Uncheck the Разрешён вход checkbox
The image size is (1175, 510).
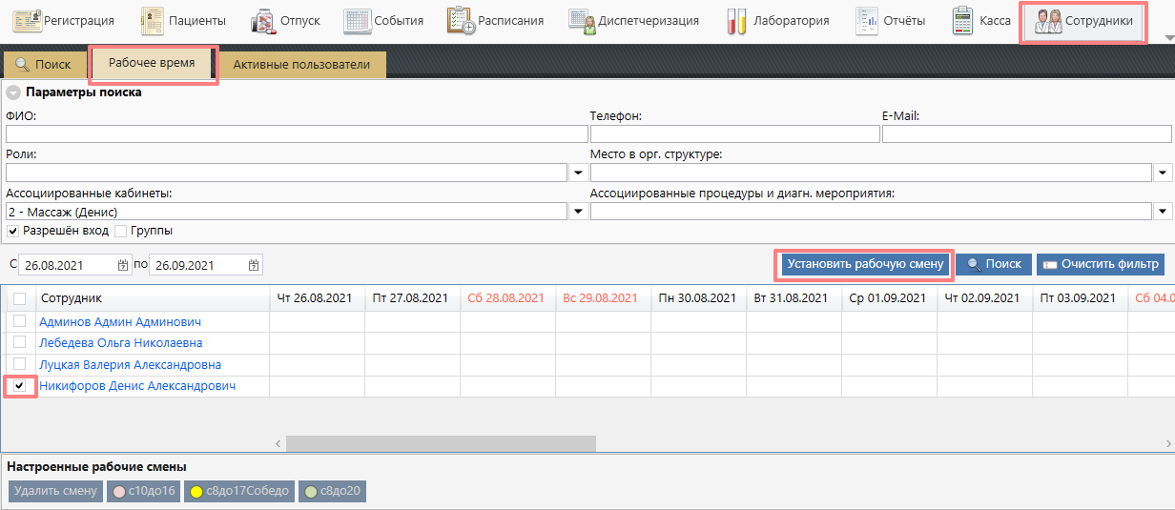pyautogui.click(x=13, y=231)
